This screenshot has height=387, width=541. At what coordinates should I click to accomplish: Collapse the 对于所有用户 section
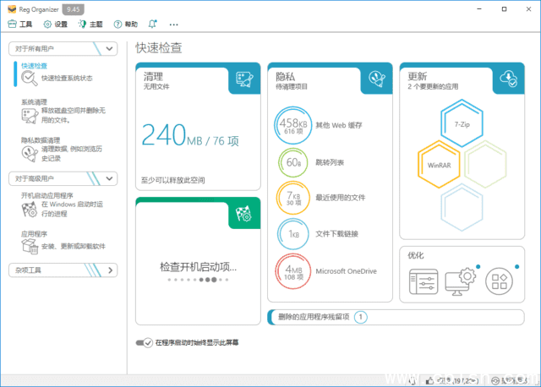click(x=108, y=49)
